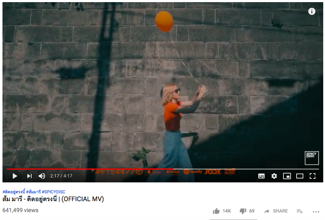Click the Spicy Disc channel watermark
325x220 pixels.
(x=312, y=158)
